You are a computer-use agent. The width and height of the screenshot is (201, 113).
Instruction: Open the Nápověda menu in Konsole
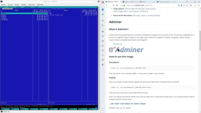click(40, 5)
